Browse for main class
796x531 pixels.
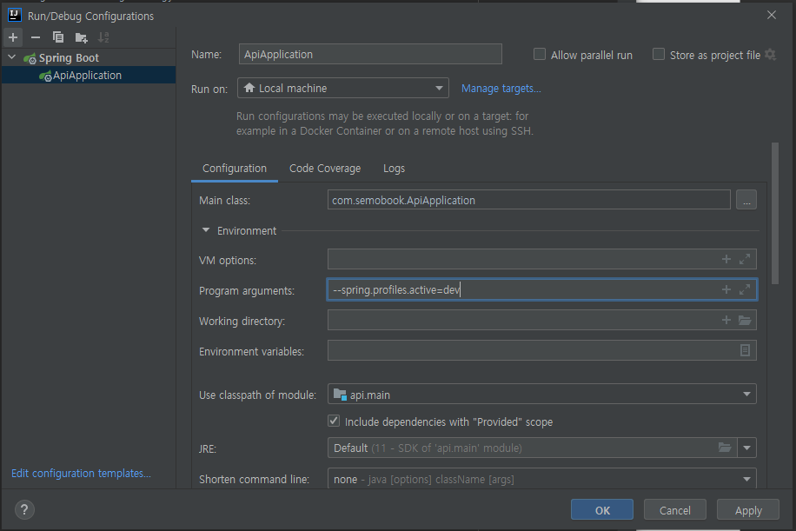746,200
